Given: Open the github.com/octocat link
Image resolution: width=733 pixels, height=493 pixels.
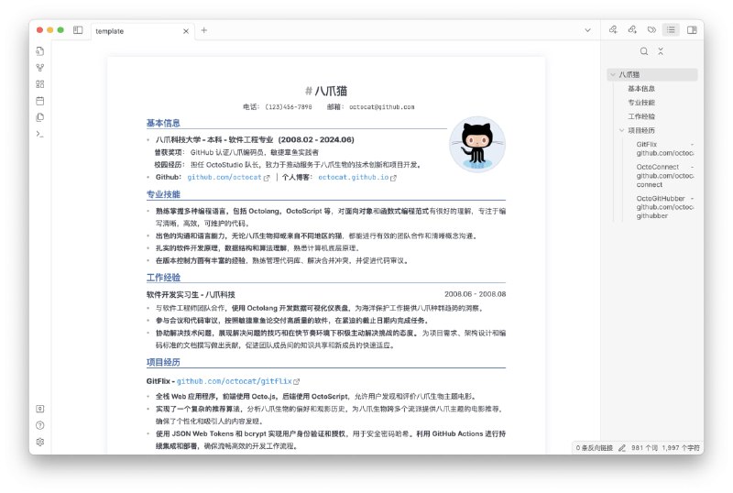Looking at the screenshot, I should point(224,177).
